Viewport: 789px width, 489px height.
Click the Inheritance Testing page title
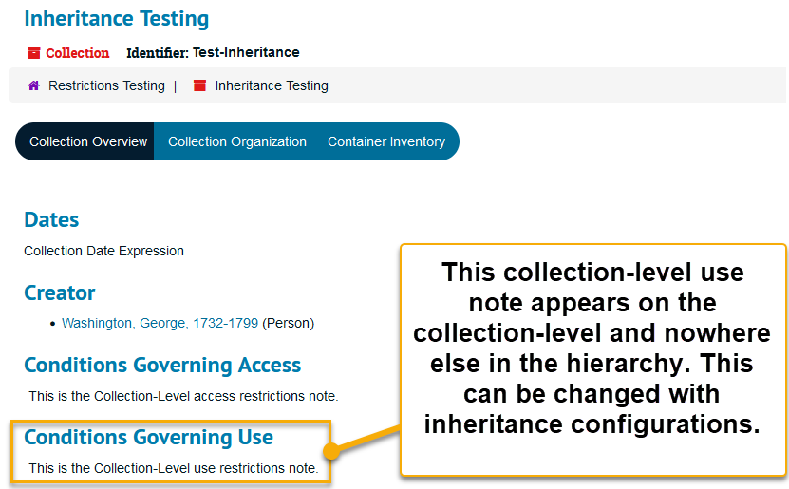[x=117, y=19]
